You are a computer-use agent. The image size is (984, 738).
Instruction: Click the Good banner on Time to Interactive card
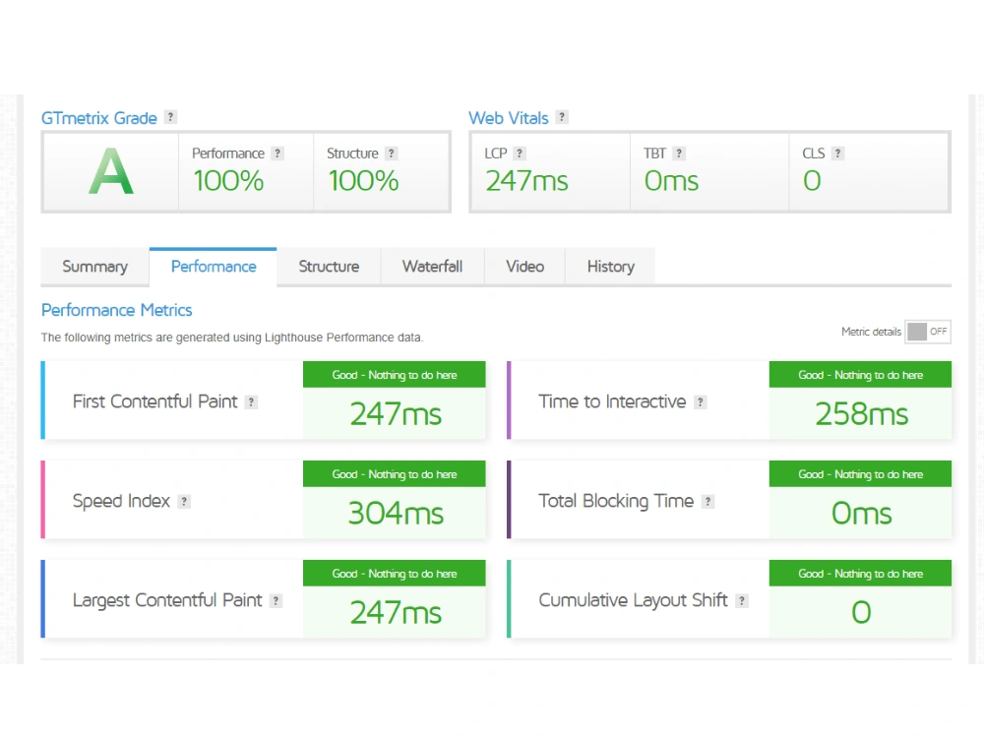pos(860,375)
